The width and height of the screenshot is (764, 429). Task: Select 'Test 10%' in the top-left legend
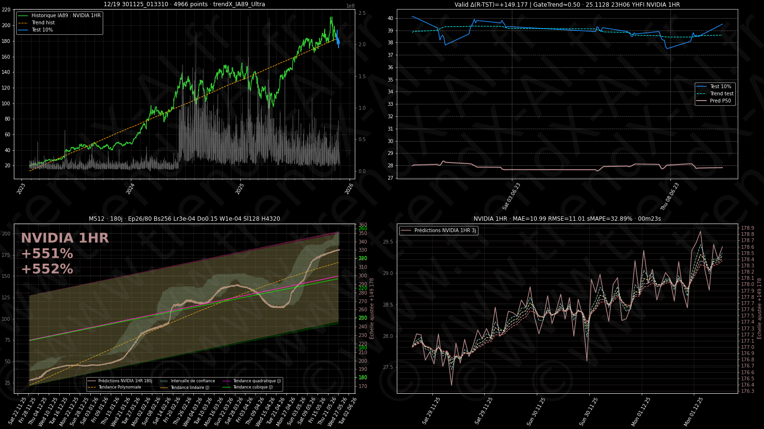[x=42, y=30]
